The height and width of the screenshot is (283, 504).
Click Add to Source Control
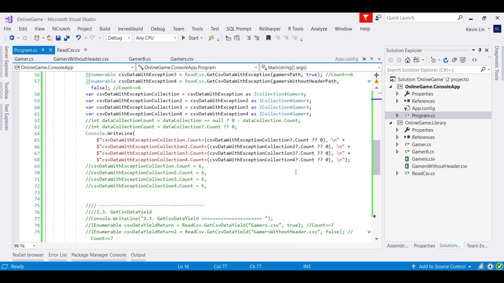click(x=442, y=266)
